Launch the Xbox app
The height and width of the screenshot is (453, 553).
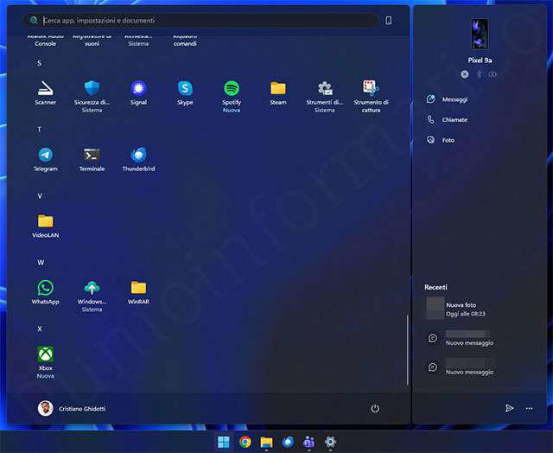(x=46, y=362)
